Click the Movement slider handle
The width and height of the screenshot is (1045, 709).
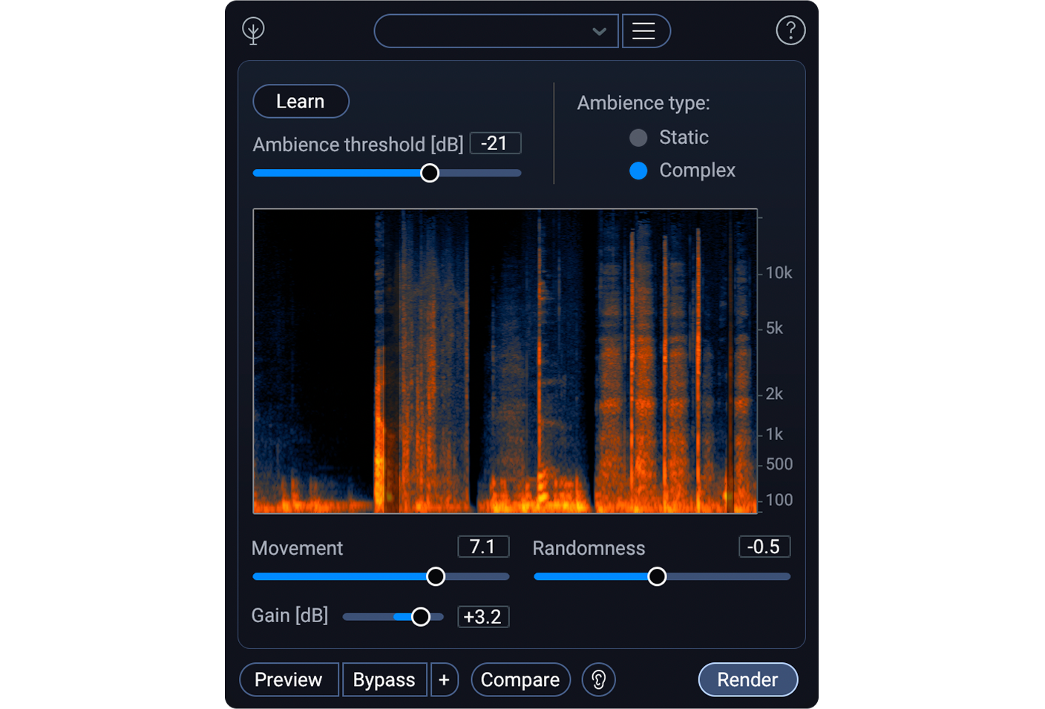pos(436,576)
